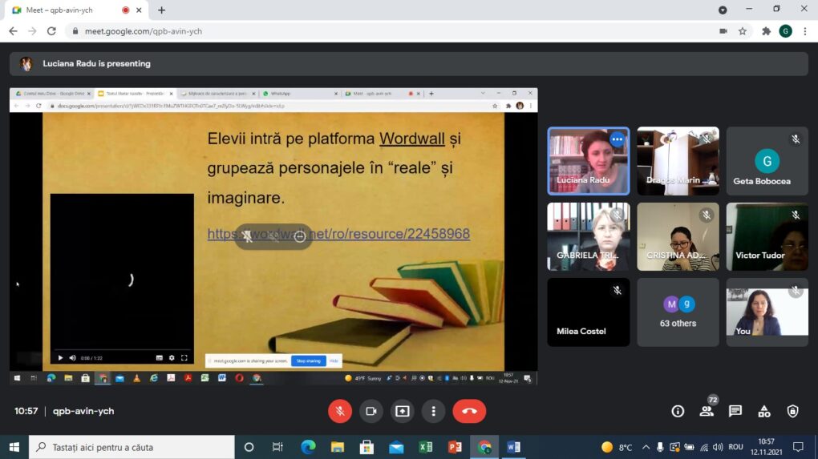Open the system volume icon in the tray
The image size is (818, 459).
pos(719,447)
